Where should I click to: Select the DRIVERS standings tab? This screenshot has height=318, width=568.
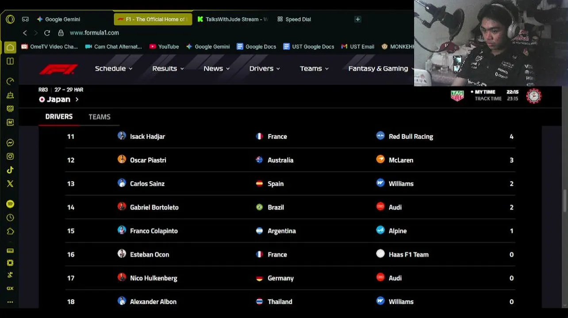(59, 117)
